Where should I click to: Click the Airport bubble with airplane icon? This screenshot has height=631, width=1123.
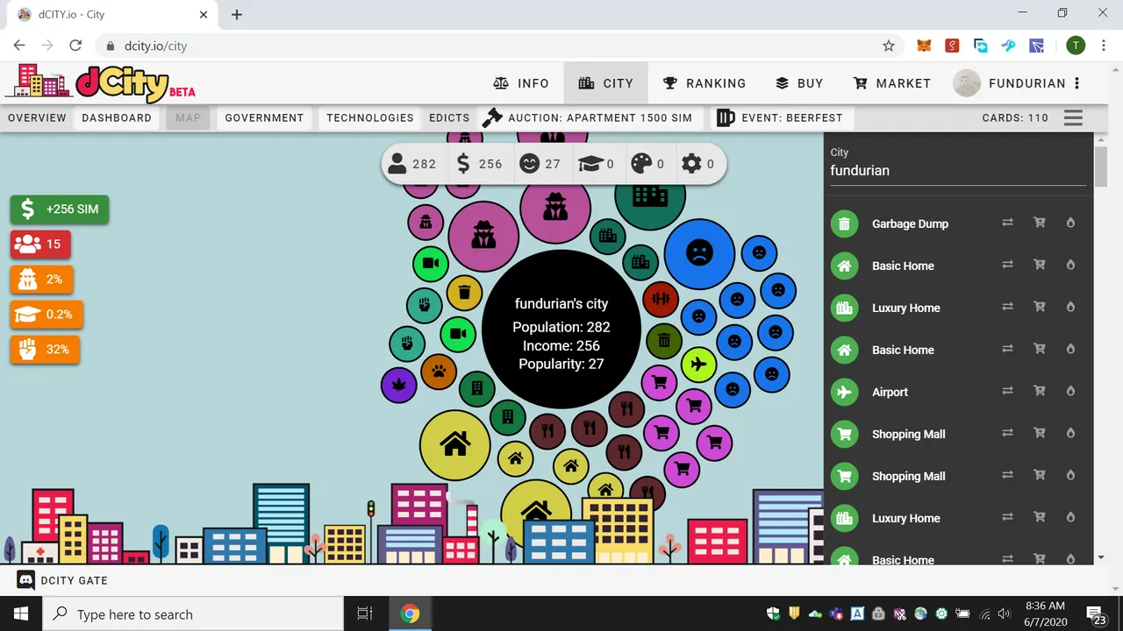698,364
